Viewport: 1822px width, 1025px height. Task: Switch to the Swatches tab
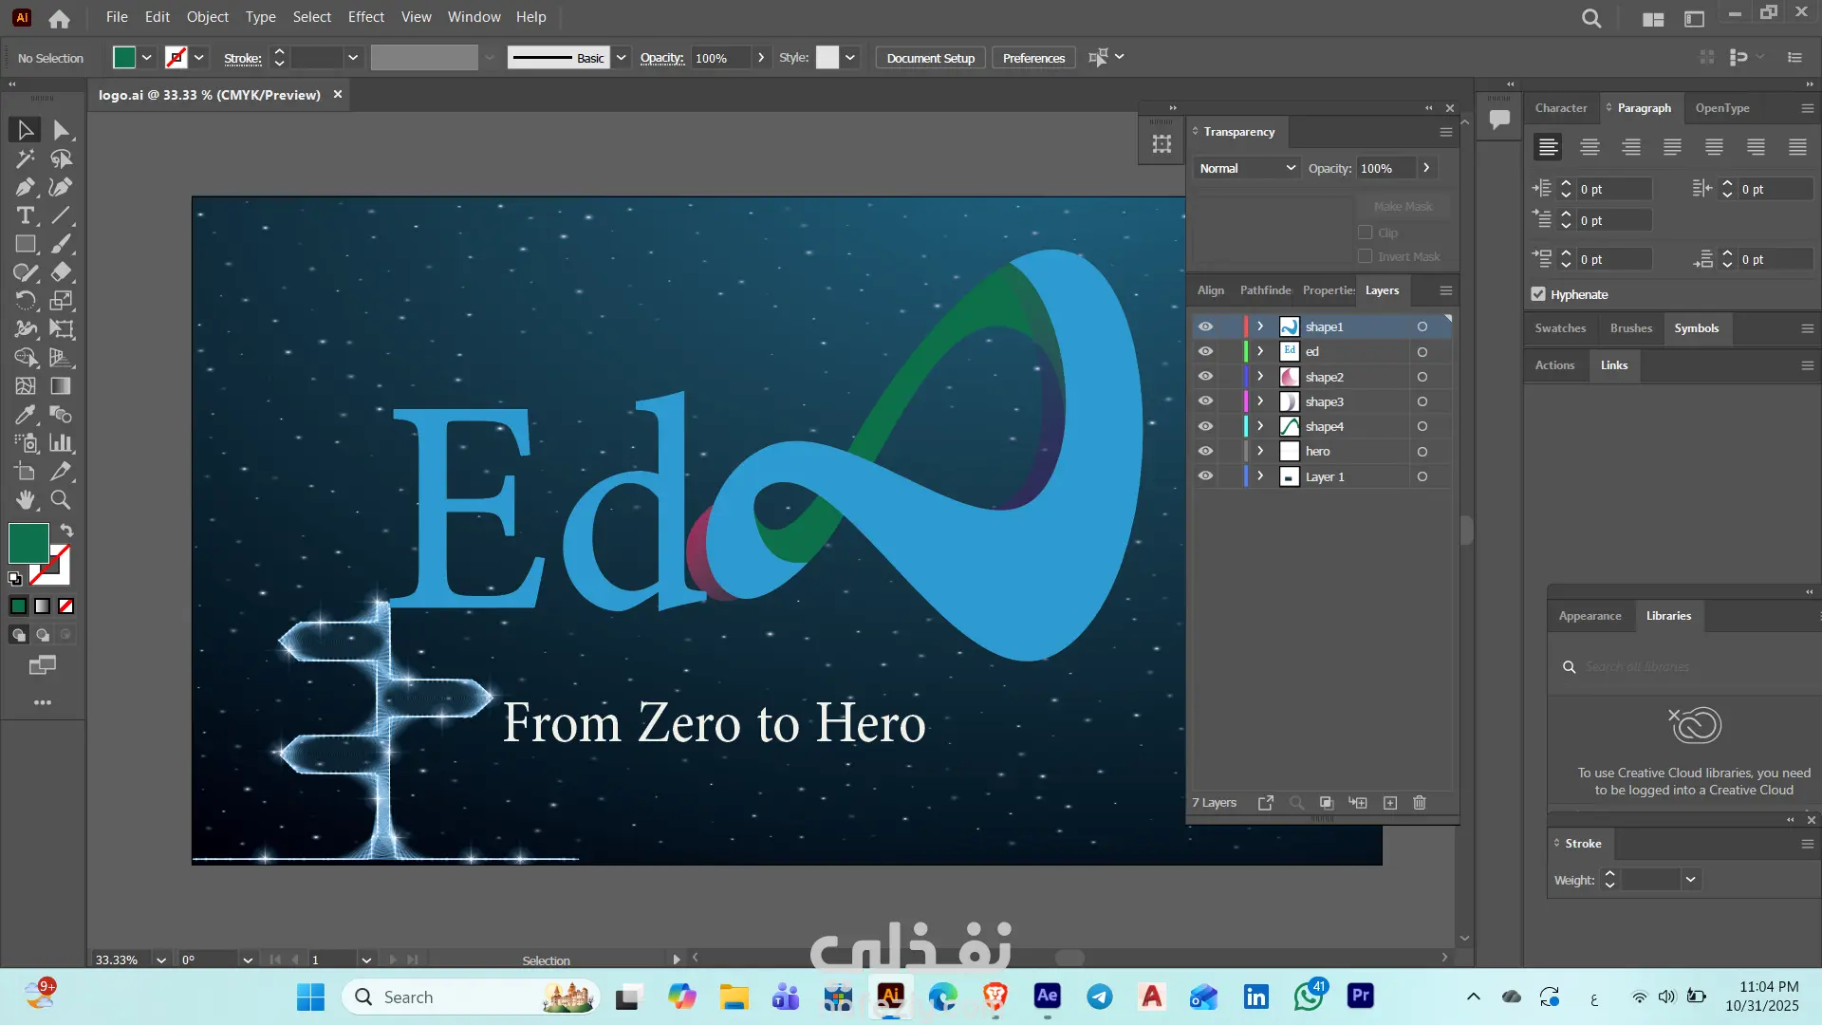(x=1560, y=328)
